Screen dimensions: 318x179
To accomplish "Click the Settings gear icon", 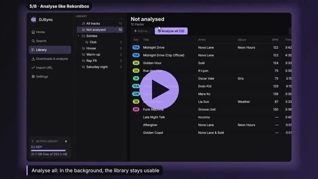I will pos(33,77).
